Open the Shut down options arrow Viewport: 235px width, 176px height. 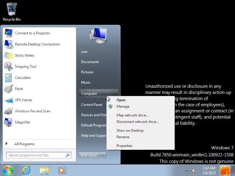point(103,155)
